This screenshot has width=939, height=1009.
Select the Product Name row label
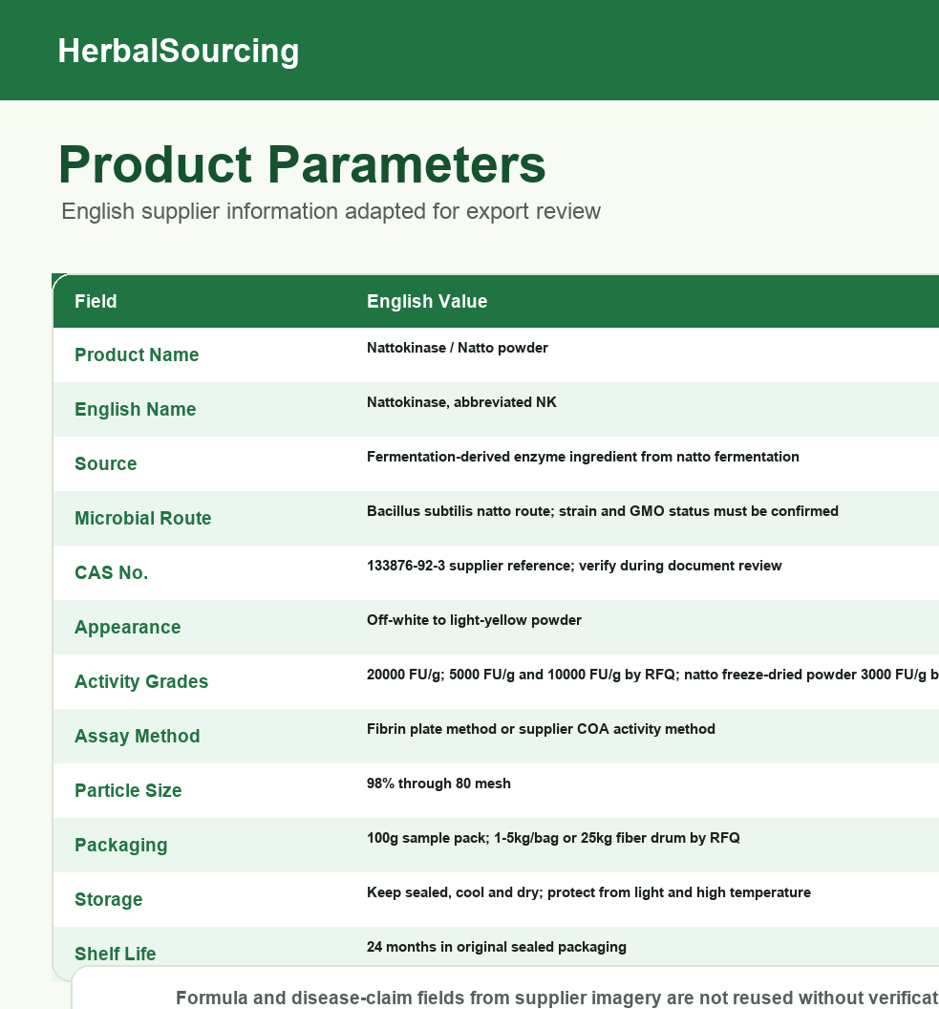click(x=137, y=354)
